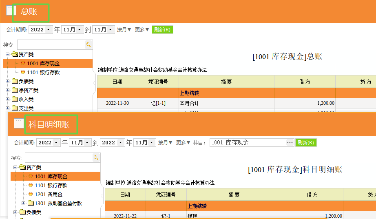This screenshot has height=219, width=376.
Task: Select 1101 银行存款 in the 总账 tree
Action: click(x=43, y=72)
